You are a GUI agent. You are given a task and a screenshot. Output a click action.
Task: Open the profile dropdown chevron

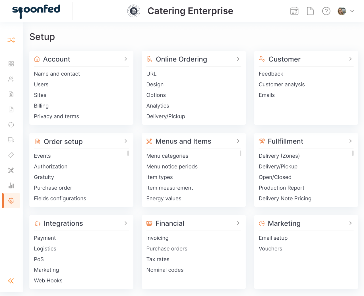(x=352, y=11)
